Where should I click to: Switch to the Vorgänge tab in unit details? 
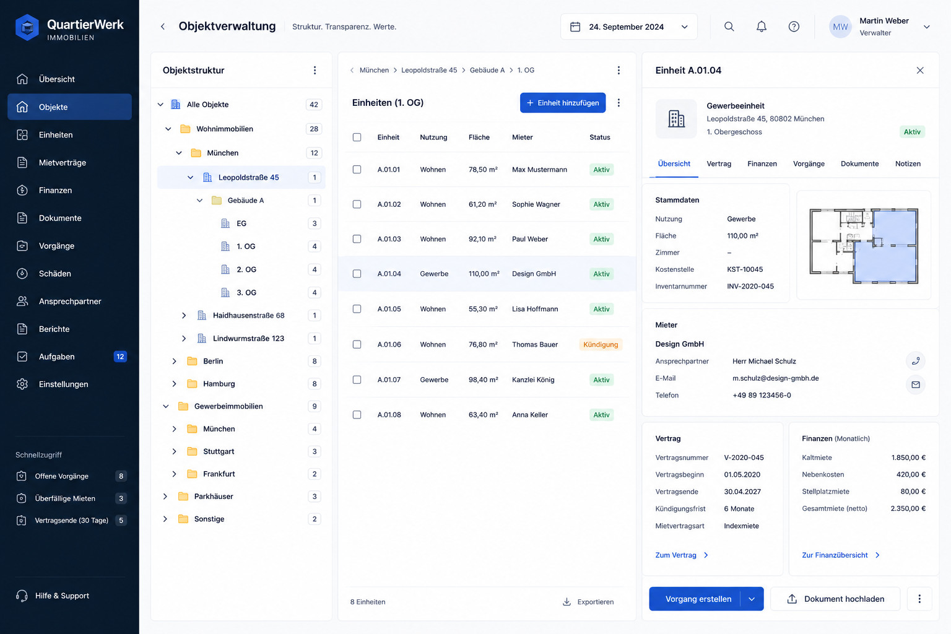coord(809,164)
